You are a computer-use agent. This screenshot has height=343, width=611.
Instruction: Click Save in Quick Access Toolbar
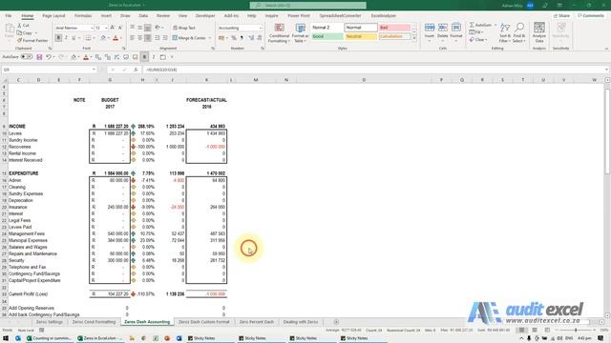coord(39,57)
